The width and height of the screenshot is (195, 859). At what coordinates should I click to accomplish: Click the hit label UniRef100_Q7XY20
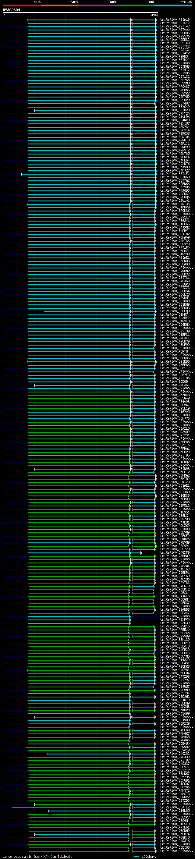(x=175, y=113)
